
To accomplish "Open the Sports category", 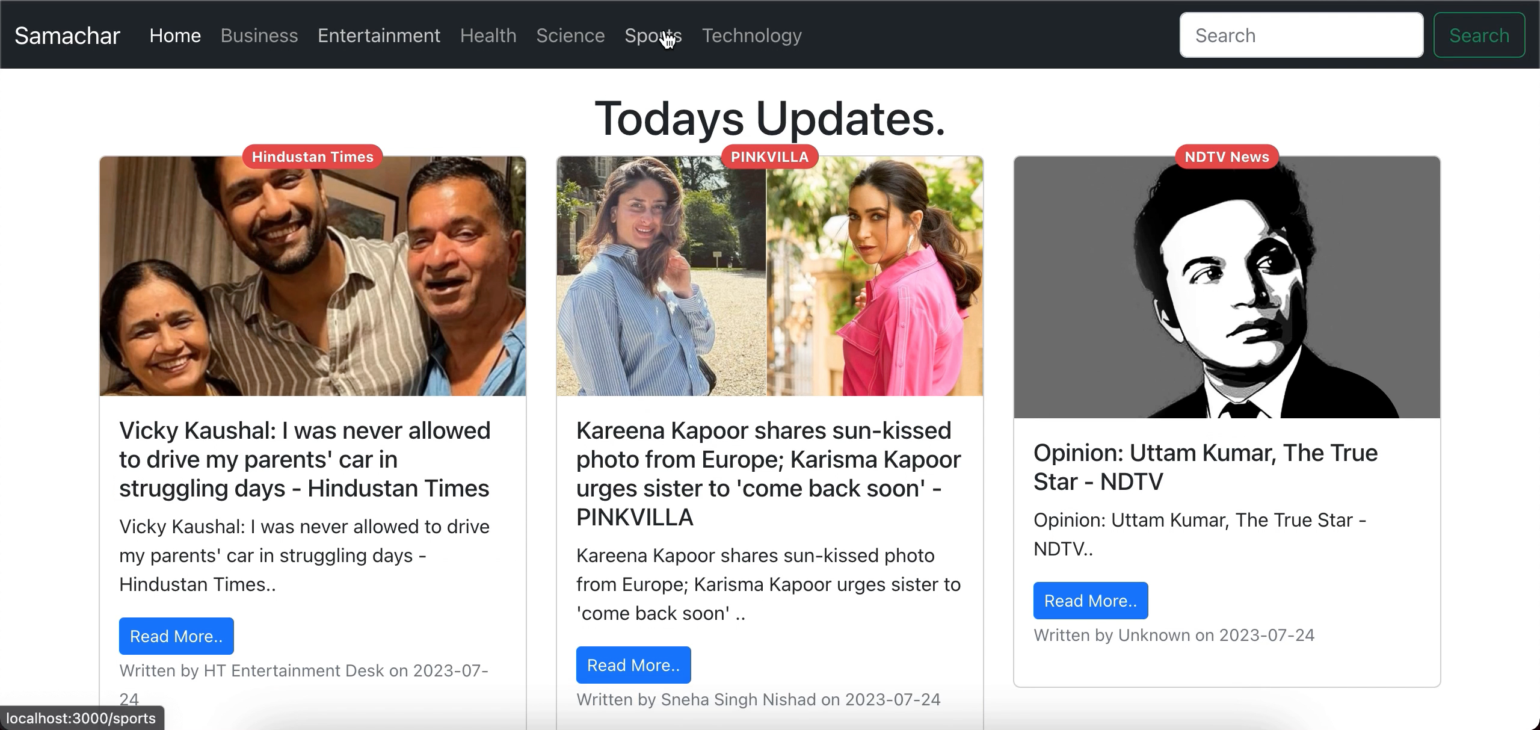I will (x=653, y=36).
